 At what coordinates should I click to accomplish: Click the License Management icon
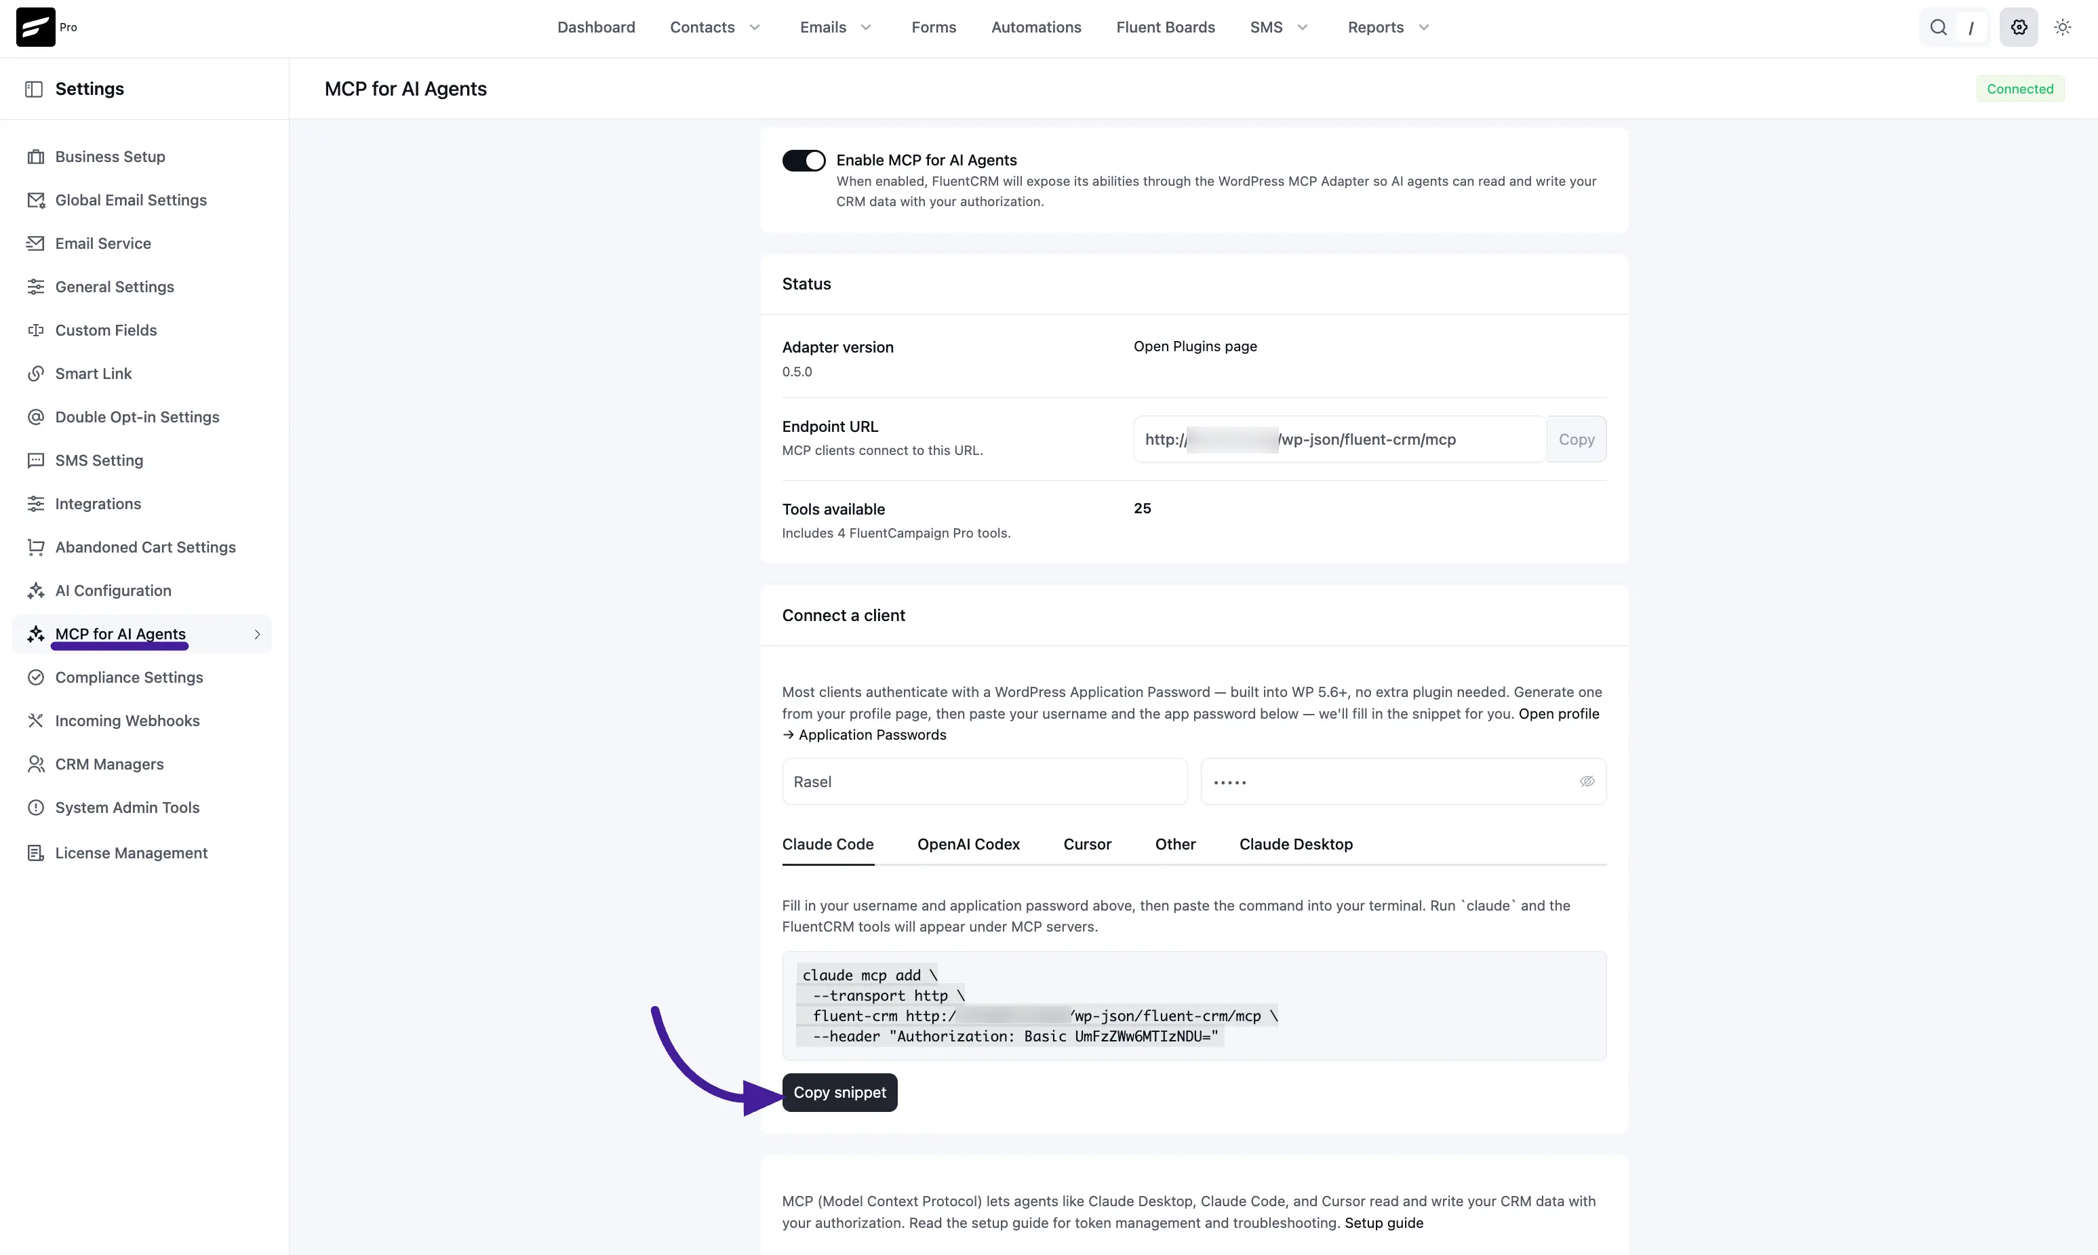[x=35, y=852]
